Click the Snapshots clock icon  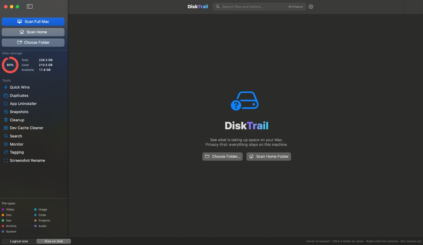click(x=6, y=112)
